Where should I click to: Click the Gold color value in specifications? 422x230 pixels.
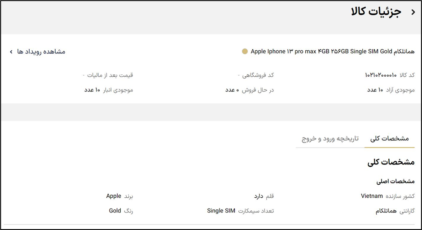pos(115,211)
